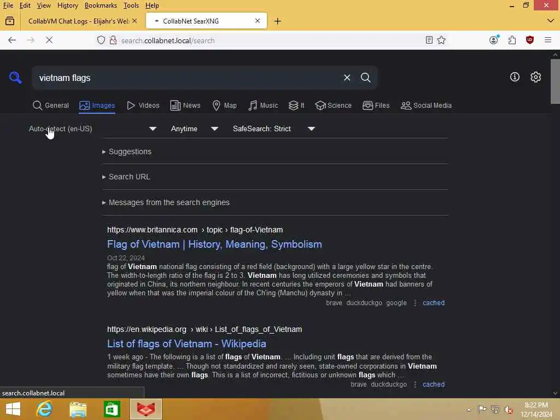Open the Tools menu
The width and height of the screenshot is (560, 420).
[x=131, y=5]
